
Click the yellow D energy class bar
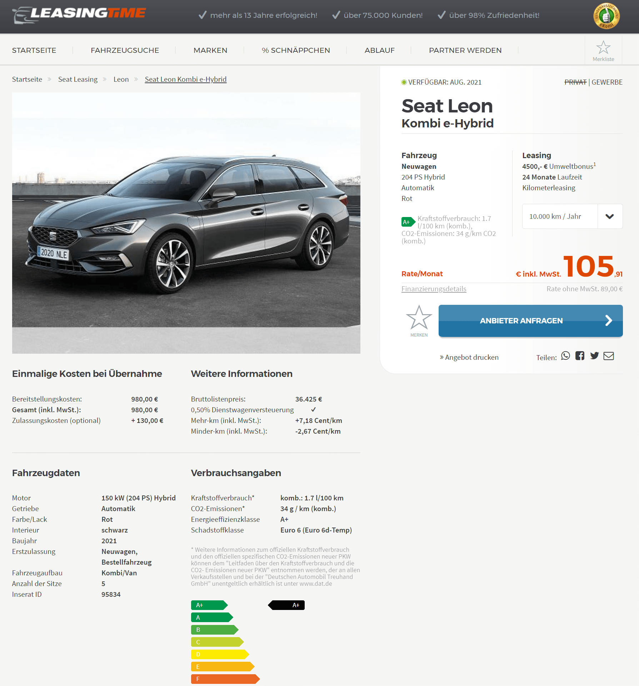pos(220,654)
